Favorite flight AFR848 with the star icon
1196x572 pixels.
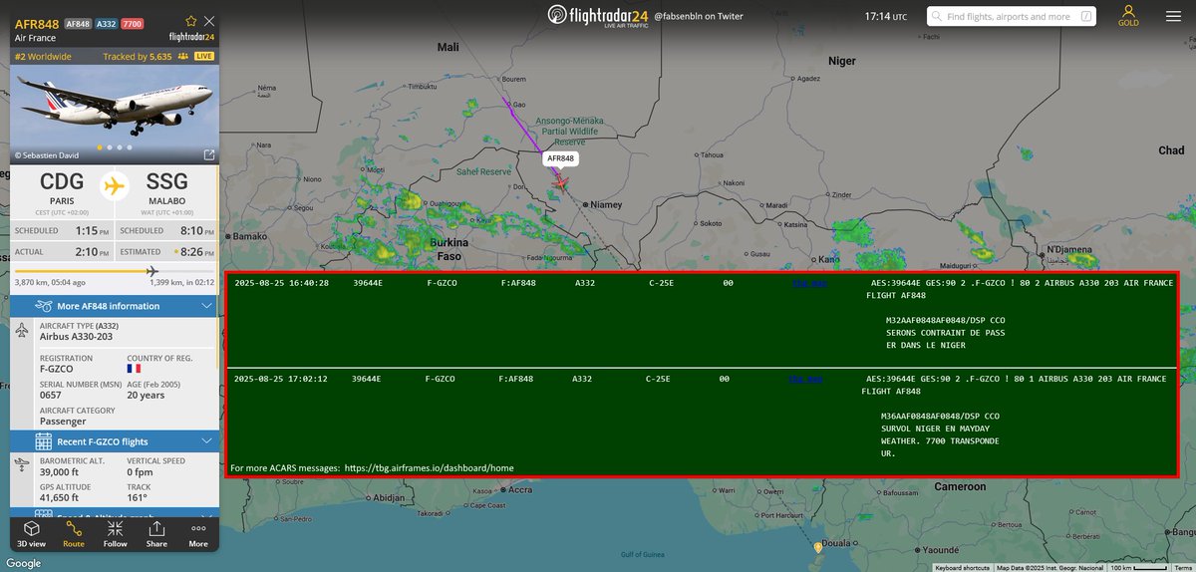click(190, 20)
